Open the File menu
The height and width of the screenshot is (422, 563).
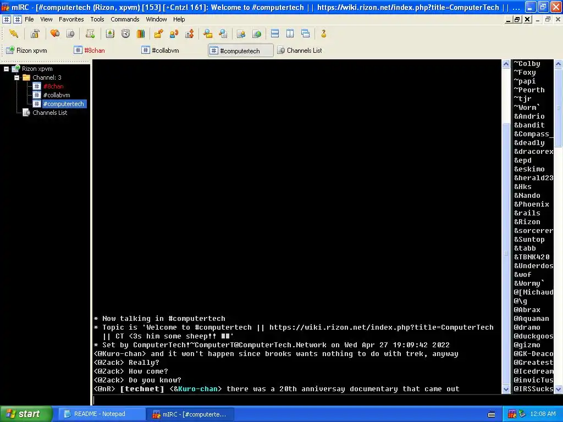(x=29, y=19)
